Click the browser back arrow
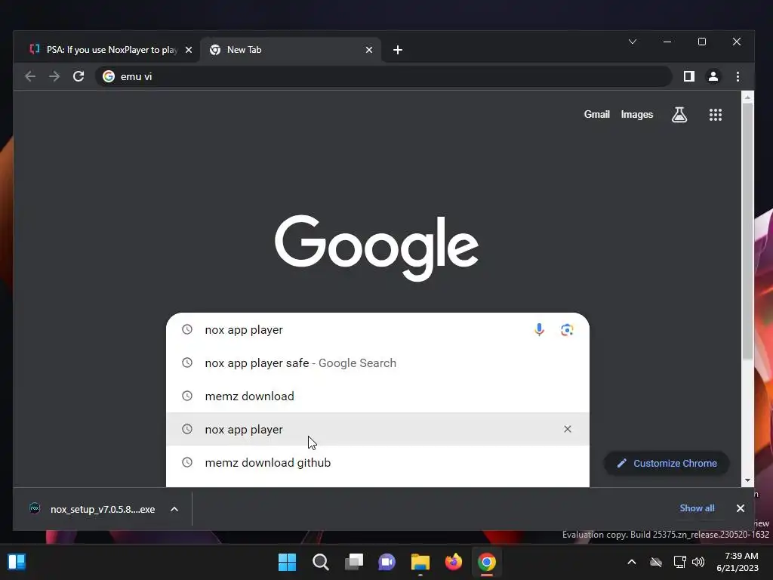This screenshot has height=580, width=773. pyautogui.click(x=30, y=76)
